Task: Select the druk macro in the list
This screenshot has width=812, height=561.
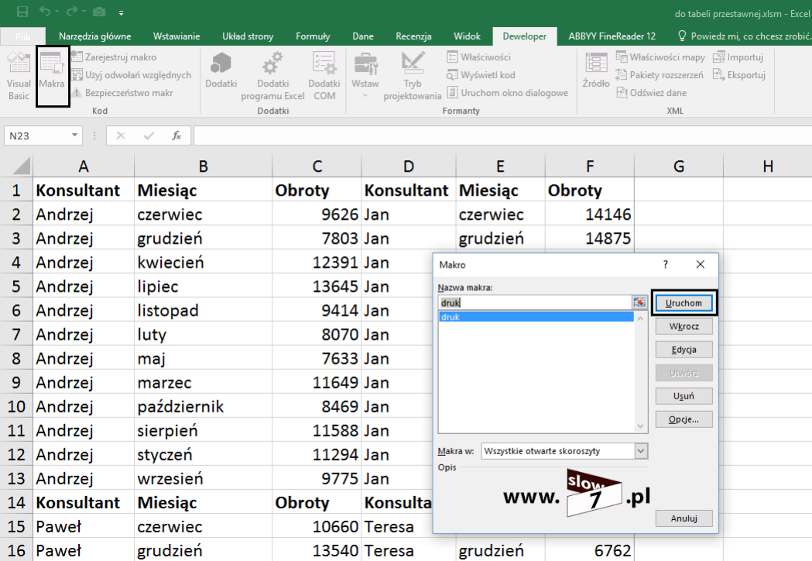Action: [536, 316]
